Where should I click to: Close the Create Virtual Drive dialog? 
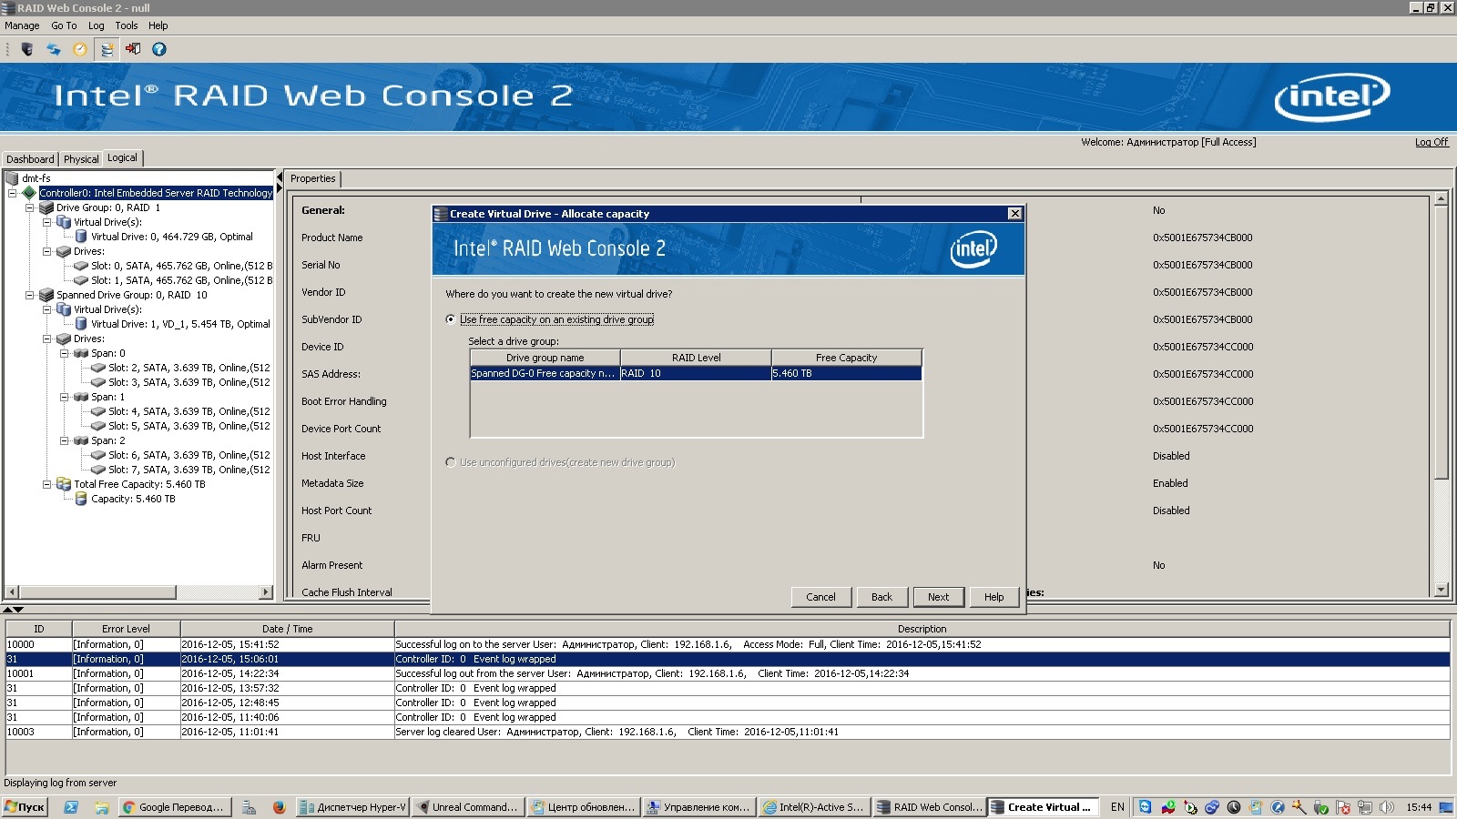coord(1014,214)
